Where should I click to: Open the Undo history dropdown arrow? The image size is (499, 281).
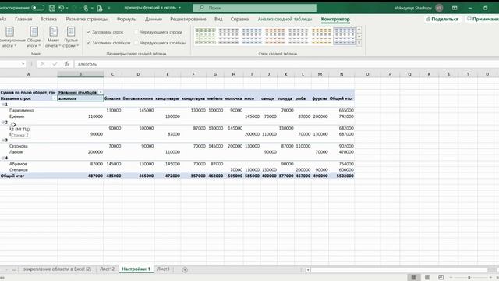tap(67, 8)
